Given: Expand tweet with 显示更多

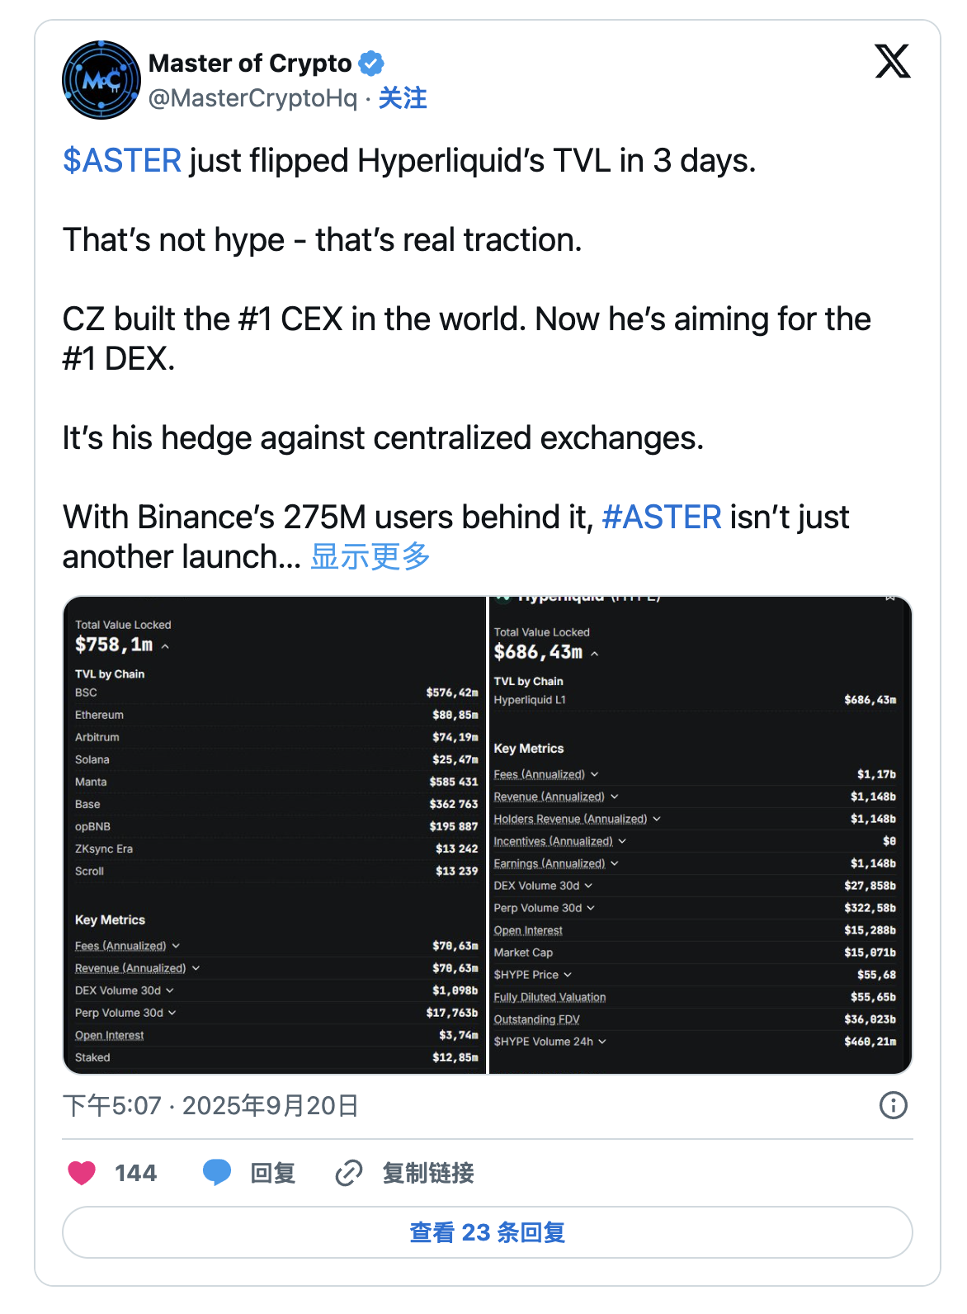Looking at the screenshot, I should coord(370,557).
